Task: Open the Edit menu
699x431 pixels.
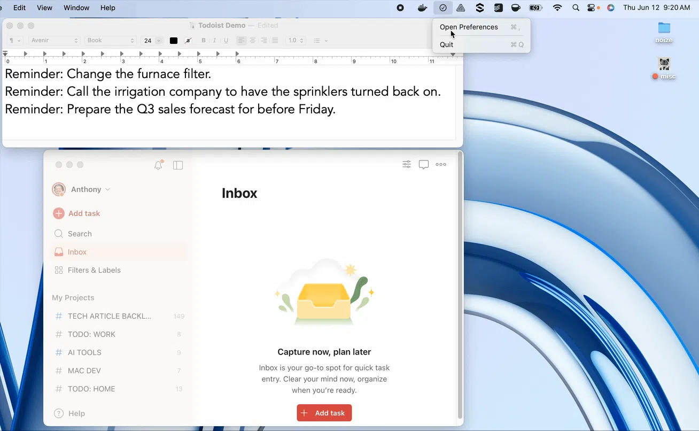Action: (20, 7)
